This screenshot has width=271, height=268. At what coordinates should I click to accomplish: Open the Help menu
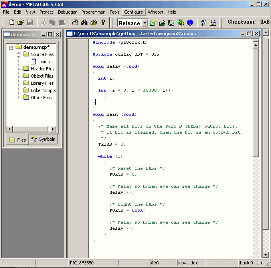pyautogui.click(x=172, y=12)
